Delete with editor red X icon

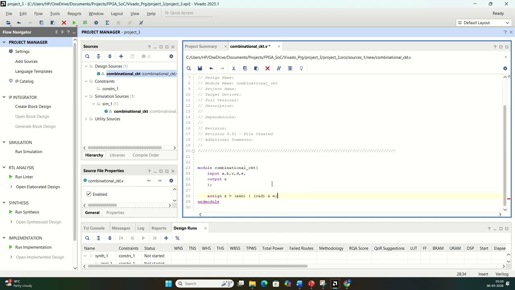coord(267,68)
